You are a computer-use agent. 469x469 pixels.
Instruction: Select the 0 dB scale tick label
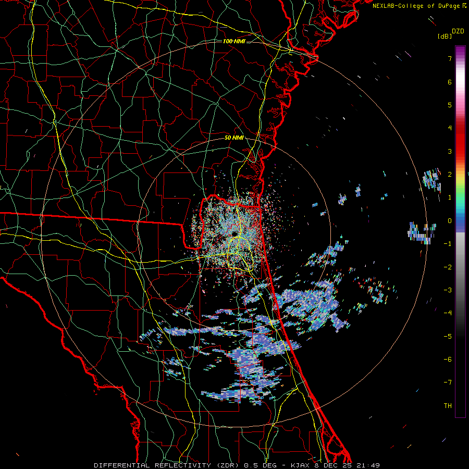click(450, 221)
